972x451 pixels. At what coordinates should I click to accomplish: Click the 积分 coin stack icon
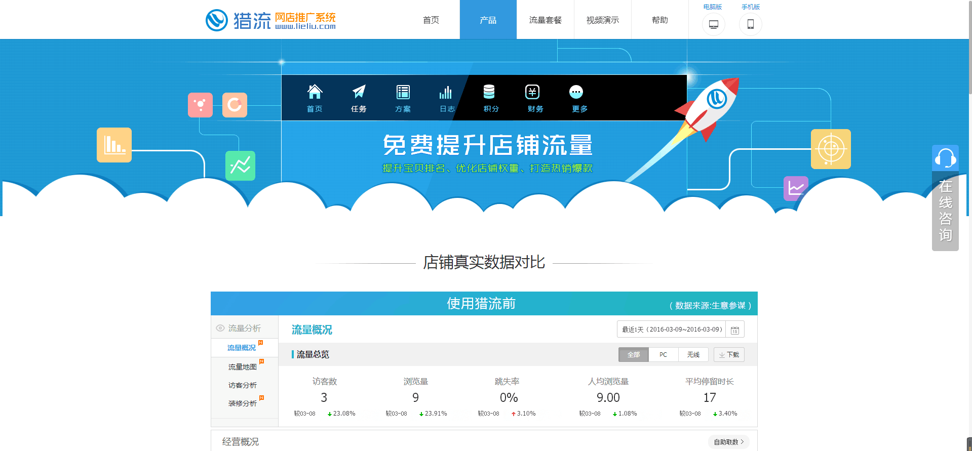click(x=489, y=92)
